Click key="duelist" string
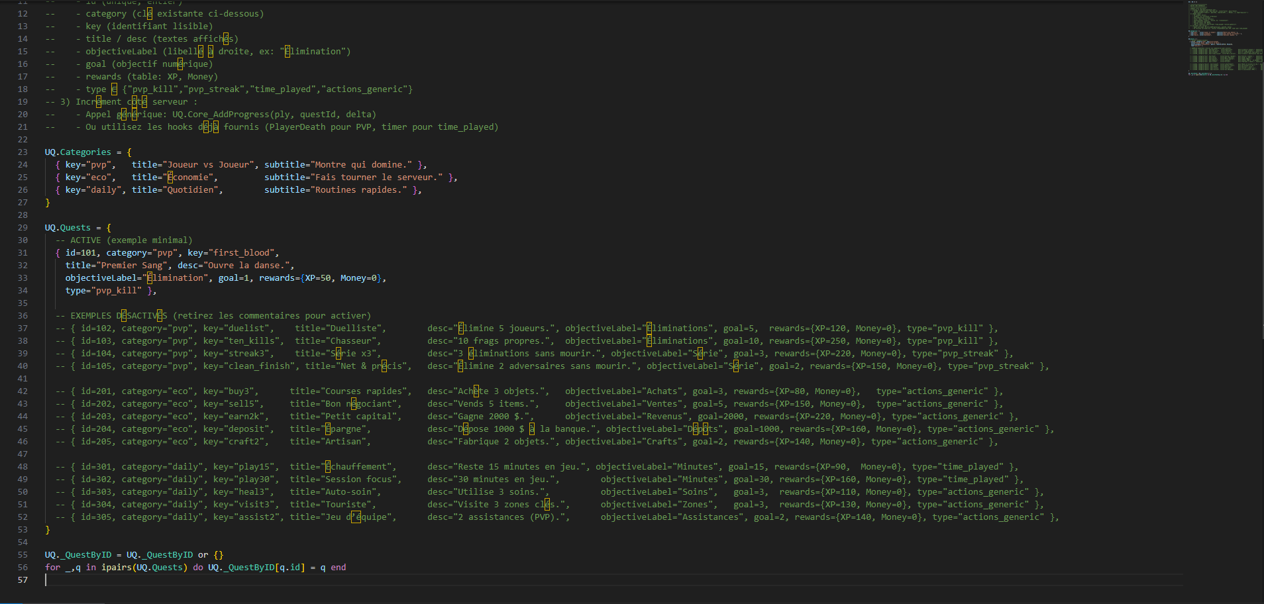The width and height of the screenshot is (1264, 604). (236, 328)
